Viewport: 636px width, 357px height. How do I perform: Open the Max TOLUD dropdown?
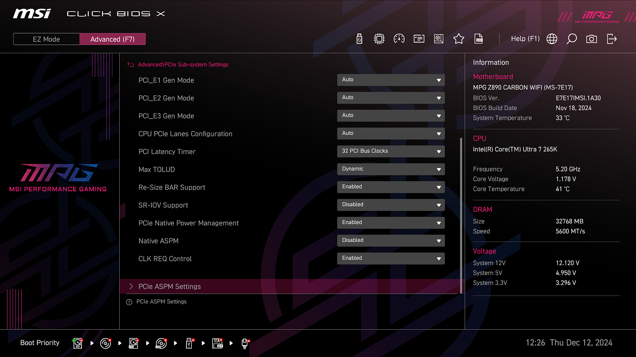[x=391, y=169]
